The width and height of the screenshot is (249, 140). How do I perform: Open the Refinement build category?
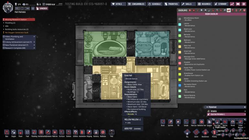point(48,133)
